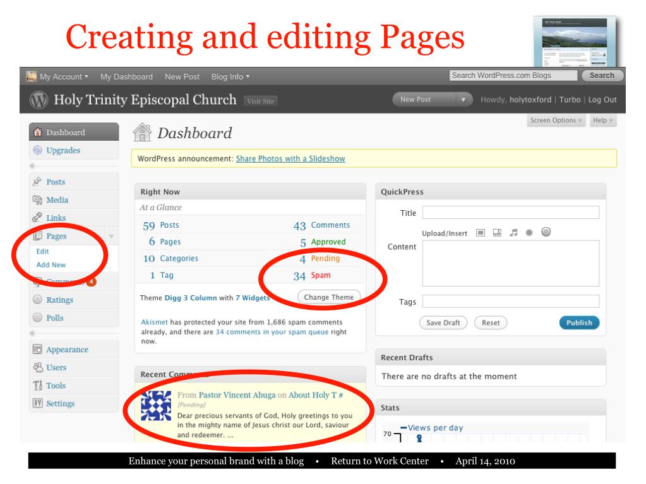Click the Search button in top bar
Screen dimensions: 646x484
point(602,75)
